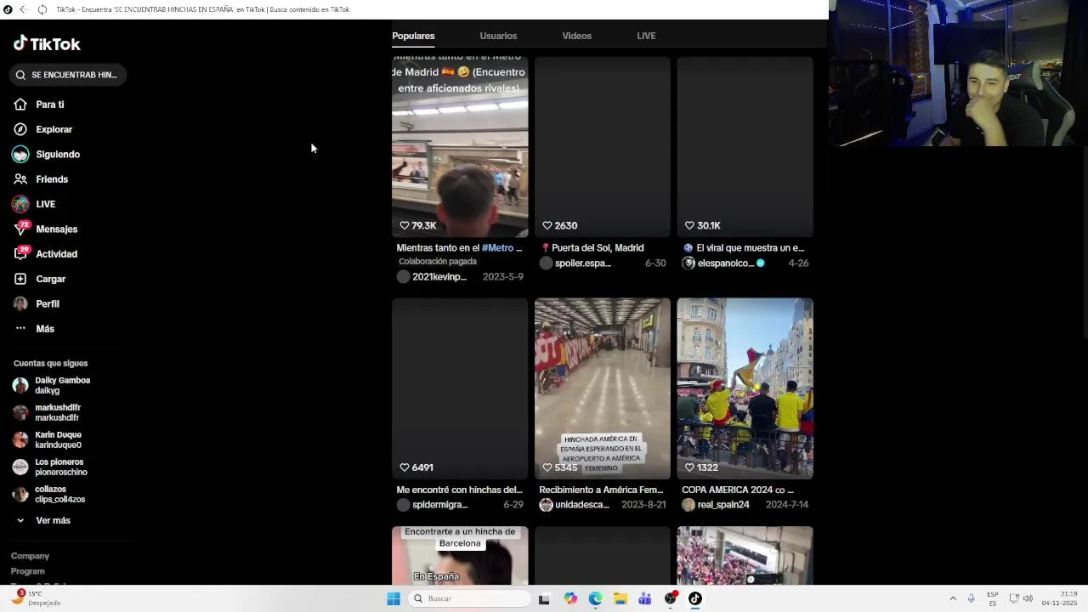This screenshot has width=1088, height=612.
Task: Click the 'Mientras tanto en el #Metro' caption
Action: (x=459, y=248)
